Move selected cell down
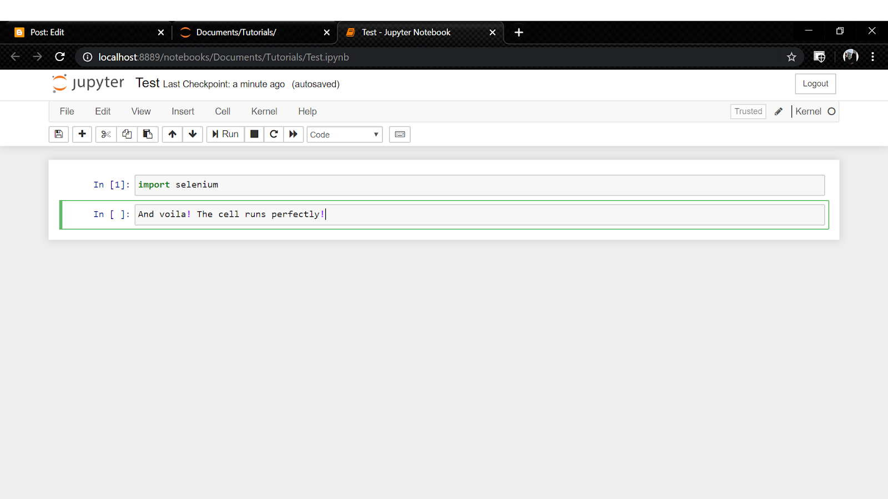Image resolution: width=888 pixels, height=499 pixels. click(x=193, y=134)
